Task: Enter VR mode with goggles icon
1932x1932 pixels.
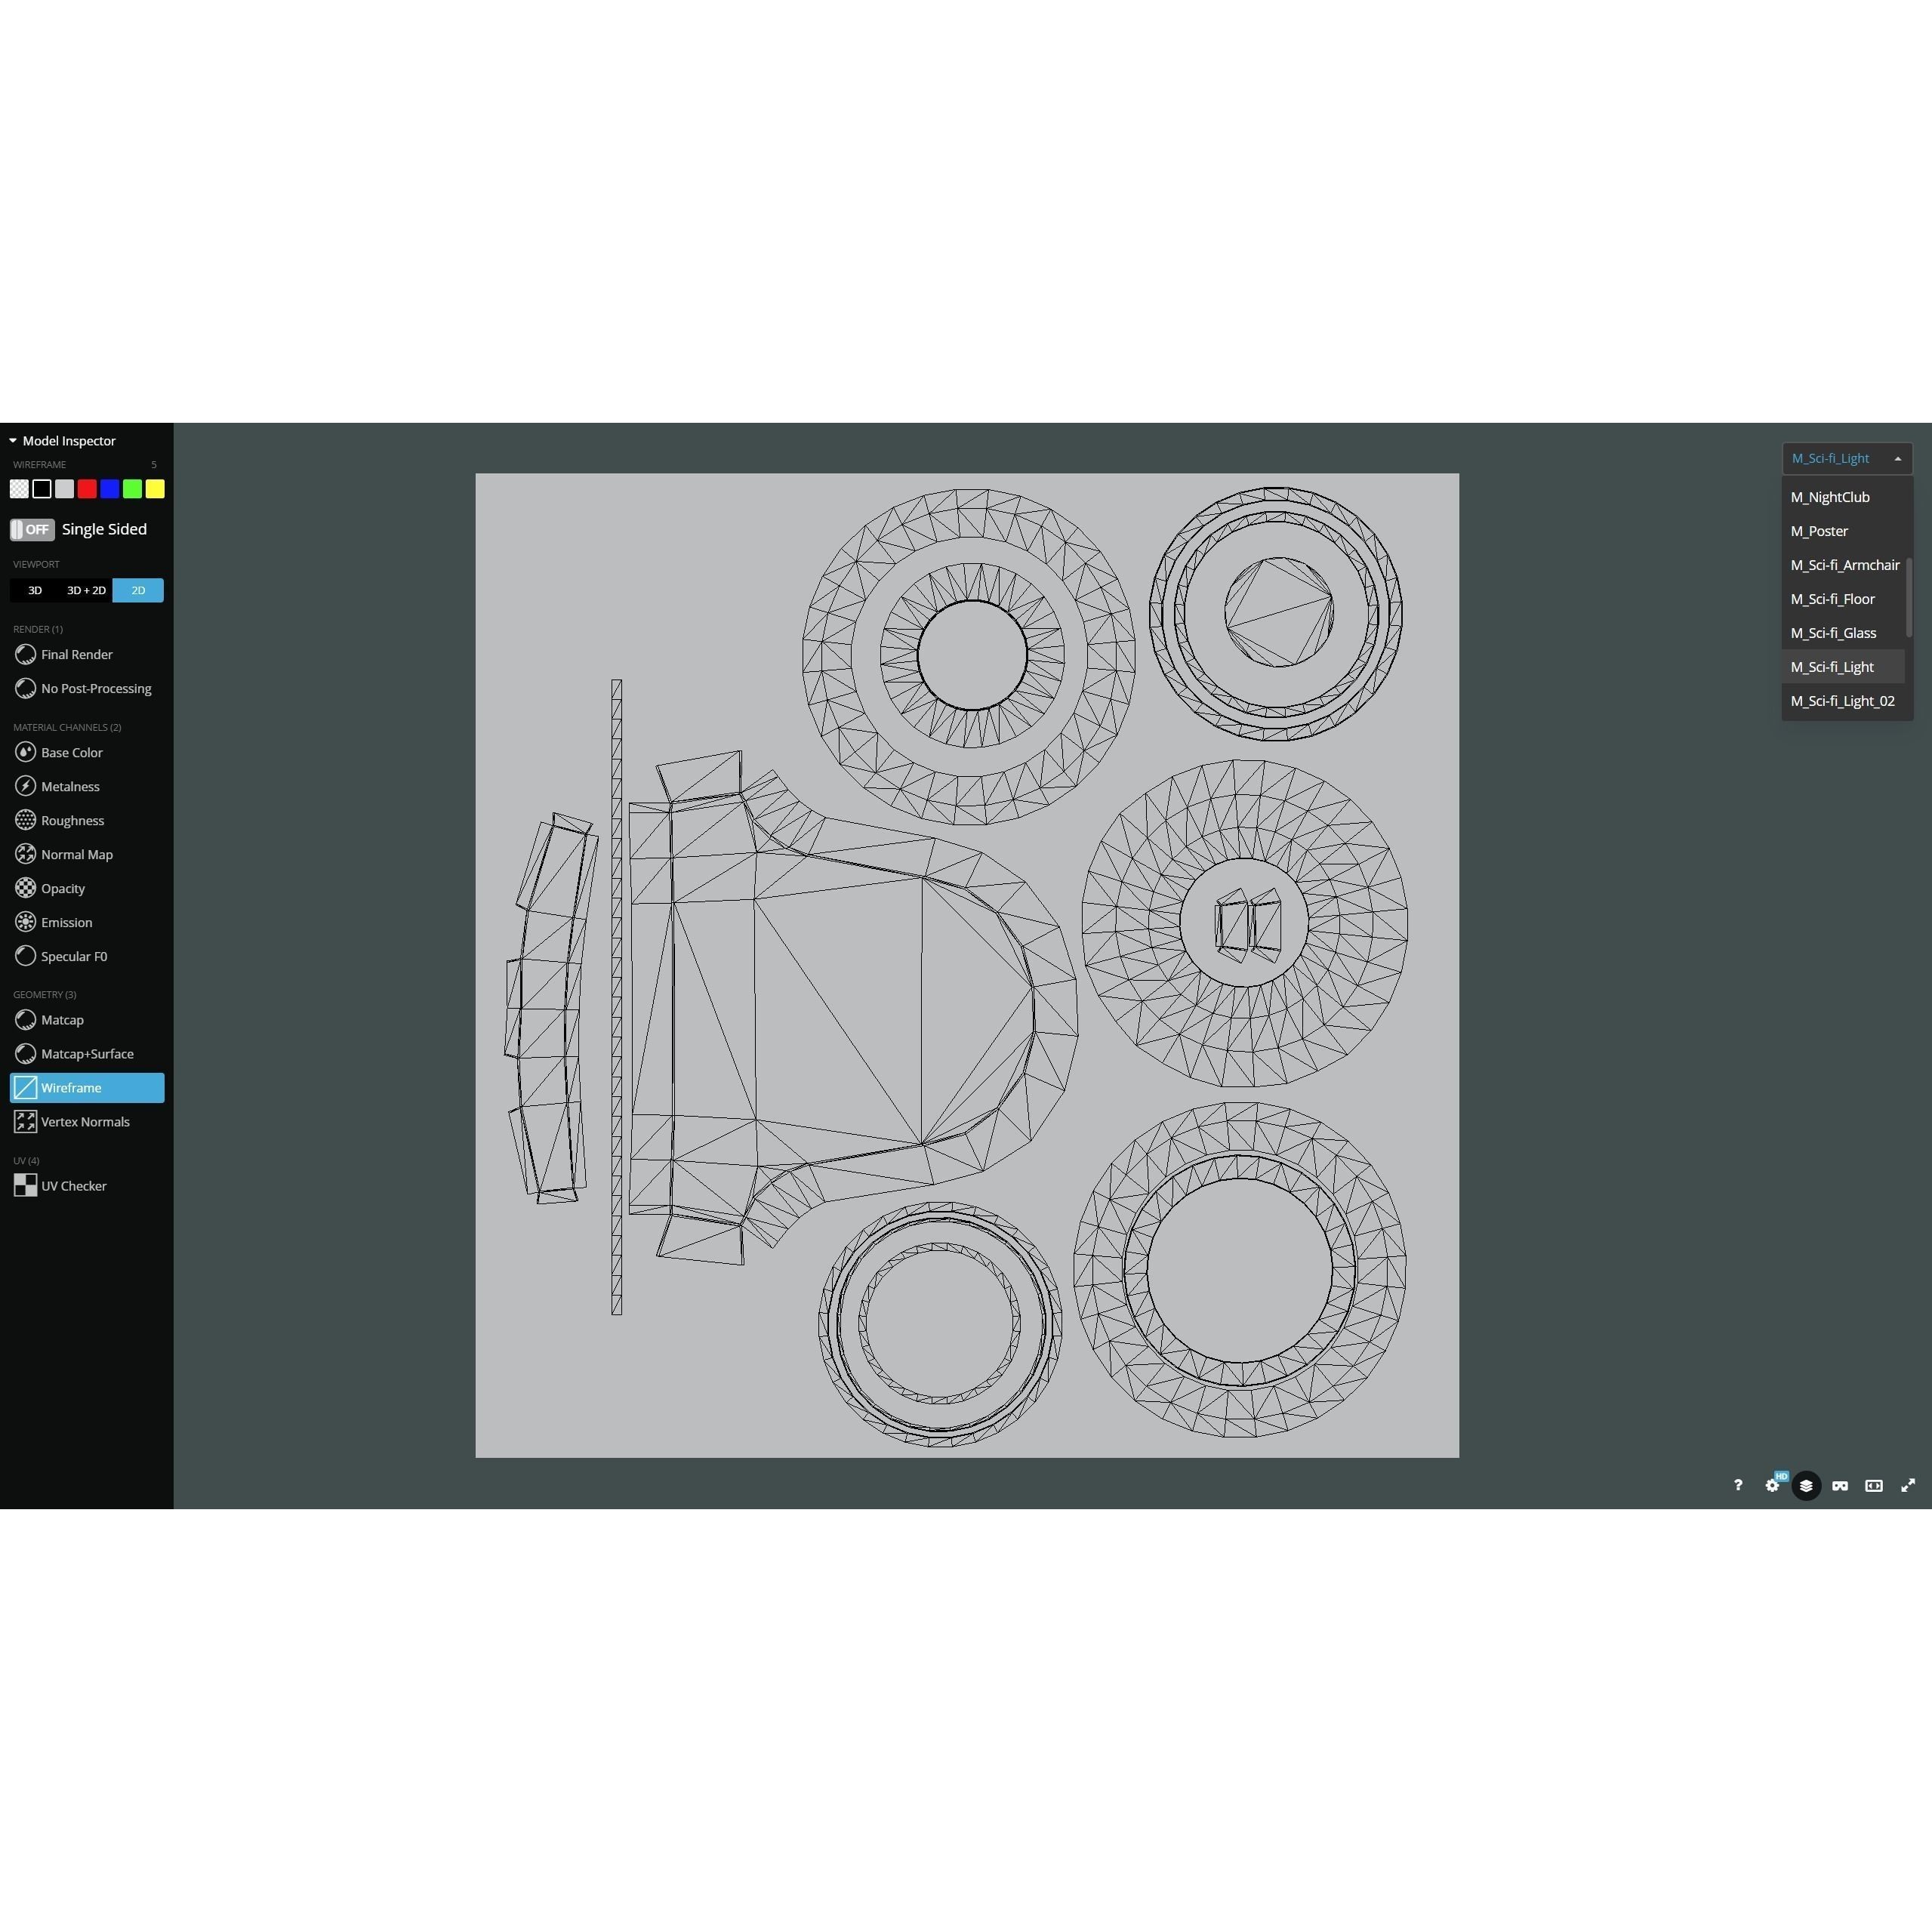Action: [x=1840, y=1486]
